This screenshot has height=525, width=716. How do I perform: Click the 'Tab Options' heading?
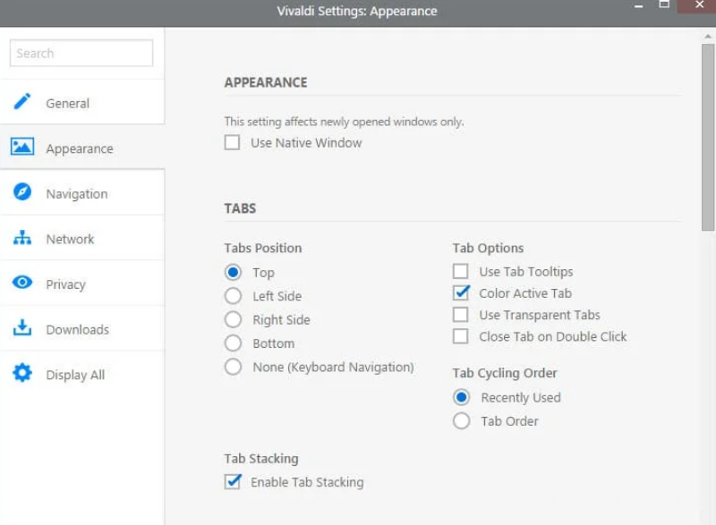tap(488, 248)
